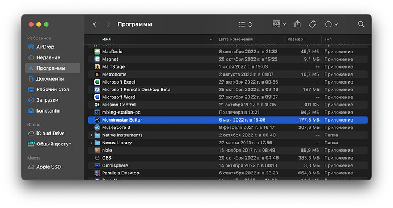Sort by the Тип column header
393x208 pixels.
pos(328,39)
